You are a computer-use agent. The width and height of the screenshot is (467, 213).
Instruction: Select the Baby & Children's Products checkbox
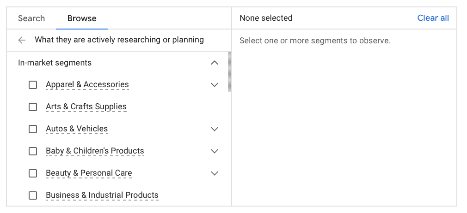33,151
